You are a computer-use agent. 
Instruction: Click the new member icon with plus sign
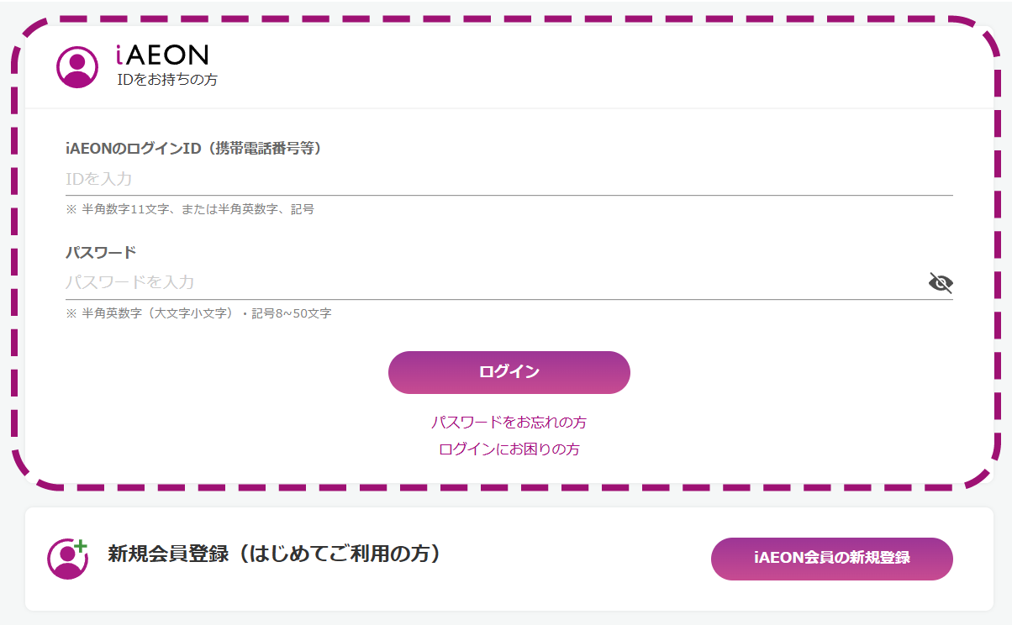tap(67, 559)
